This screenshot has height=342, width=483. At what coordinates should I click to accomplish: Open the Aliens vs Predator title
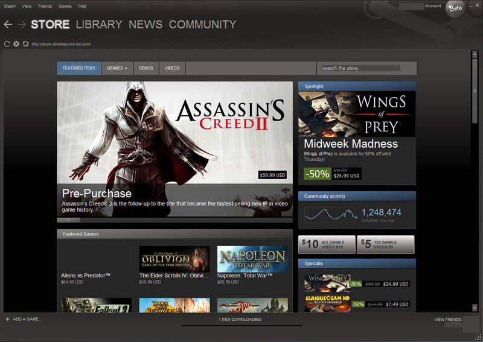point(86,276)
